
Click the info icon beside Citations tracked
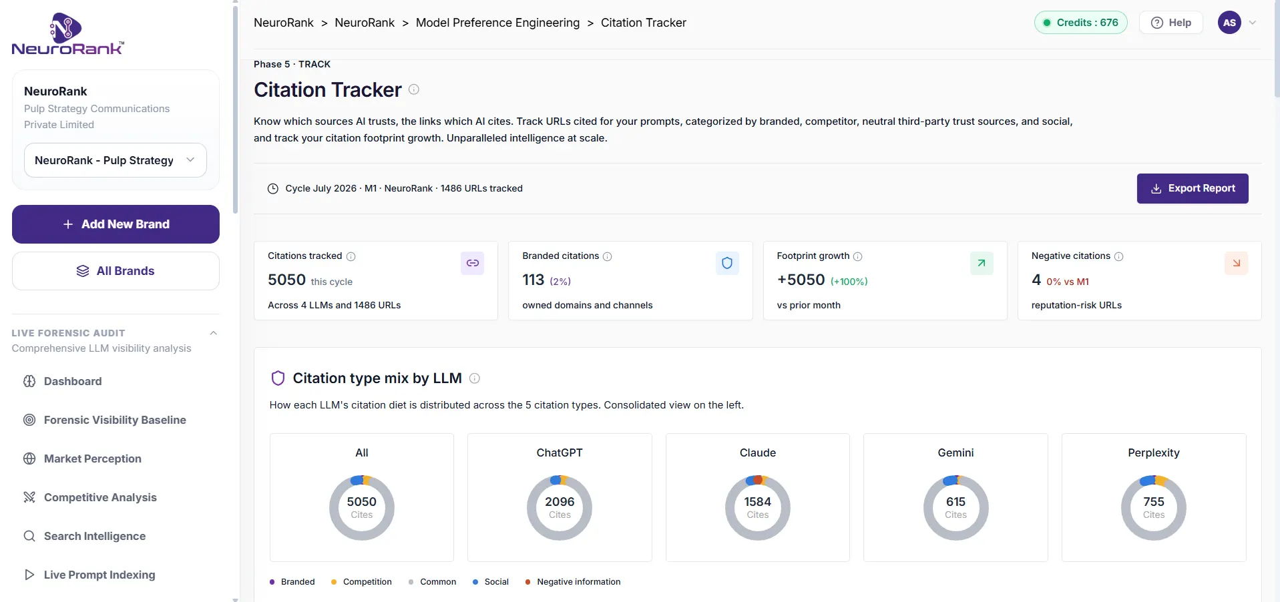pos(351,256)
